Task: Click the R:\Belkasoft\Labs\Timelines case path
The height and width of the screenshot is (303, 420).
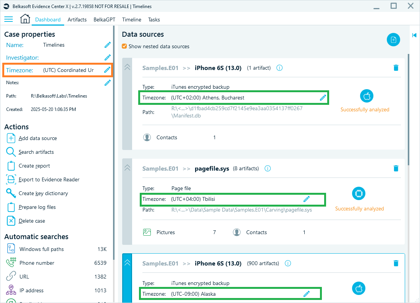Action: tap(59, 96)
